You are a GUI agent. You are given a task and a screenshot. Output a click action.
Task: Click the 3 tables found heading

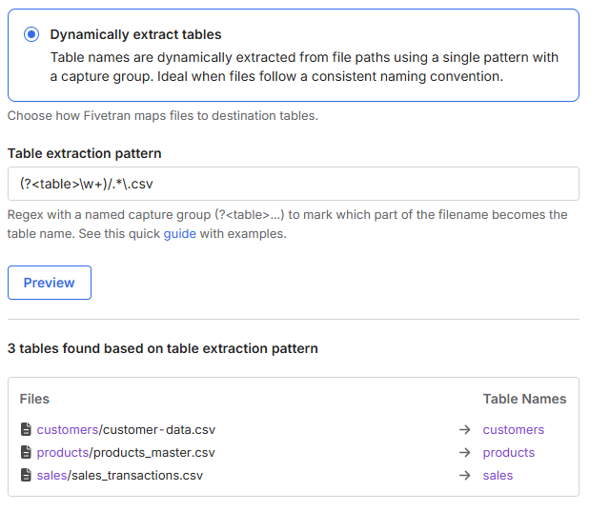coord(163,348)
